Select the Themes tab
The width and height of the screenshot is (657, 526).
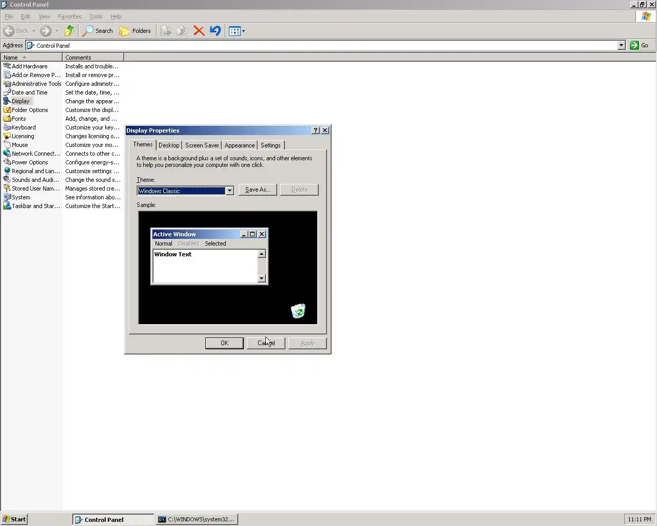(143, 144)
